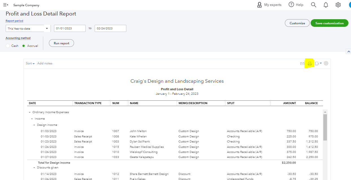
Task: Collapse the left navigation with hamburger icon
Action: [x=6, y=5]
